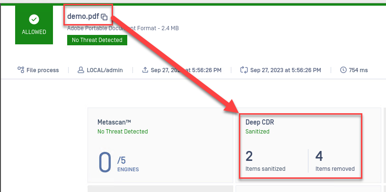Click the copy icon beside demo.pdf
Viewport: 386px width, 192px height.
105,17
